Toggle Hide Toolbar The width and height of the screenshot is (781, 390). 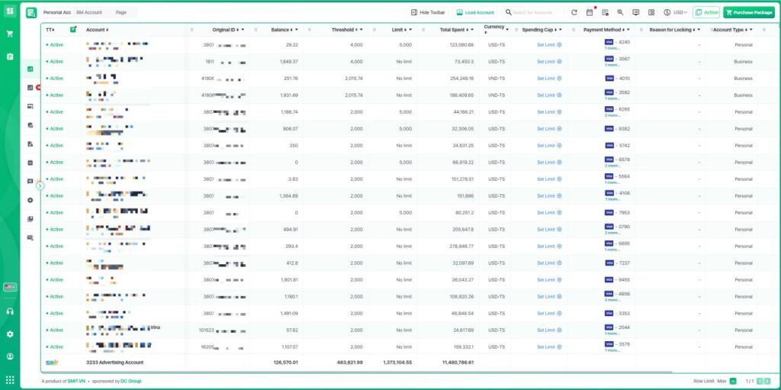[428, 12]
